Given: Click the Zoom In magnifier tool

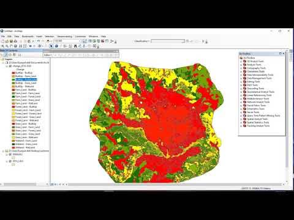Looking at the screenshot, I should point(3,46).
